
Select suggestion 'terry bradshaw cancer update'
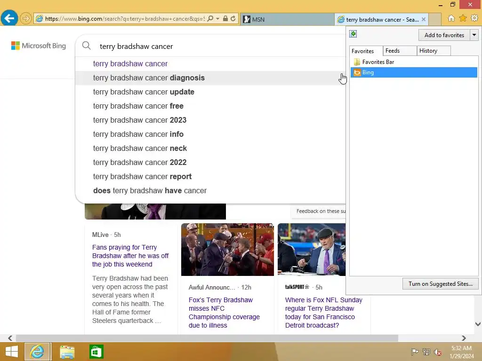pyautogui.click(x=210, y=92)
